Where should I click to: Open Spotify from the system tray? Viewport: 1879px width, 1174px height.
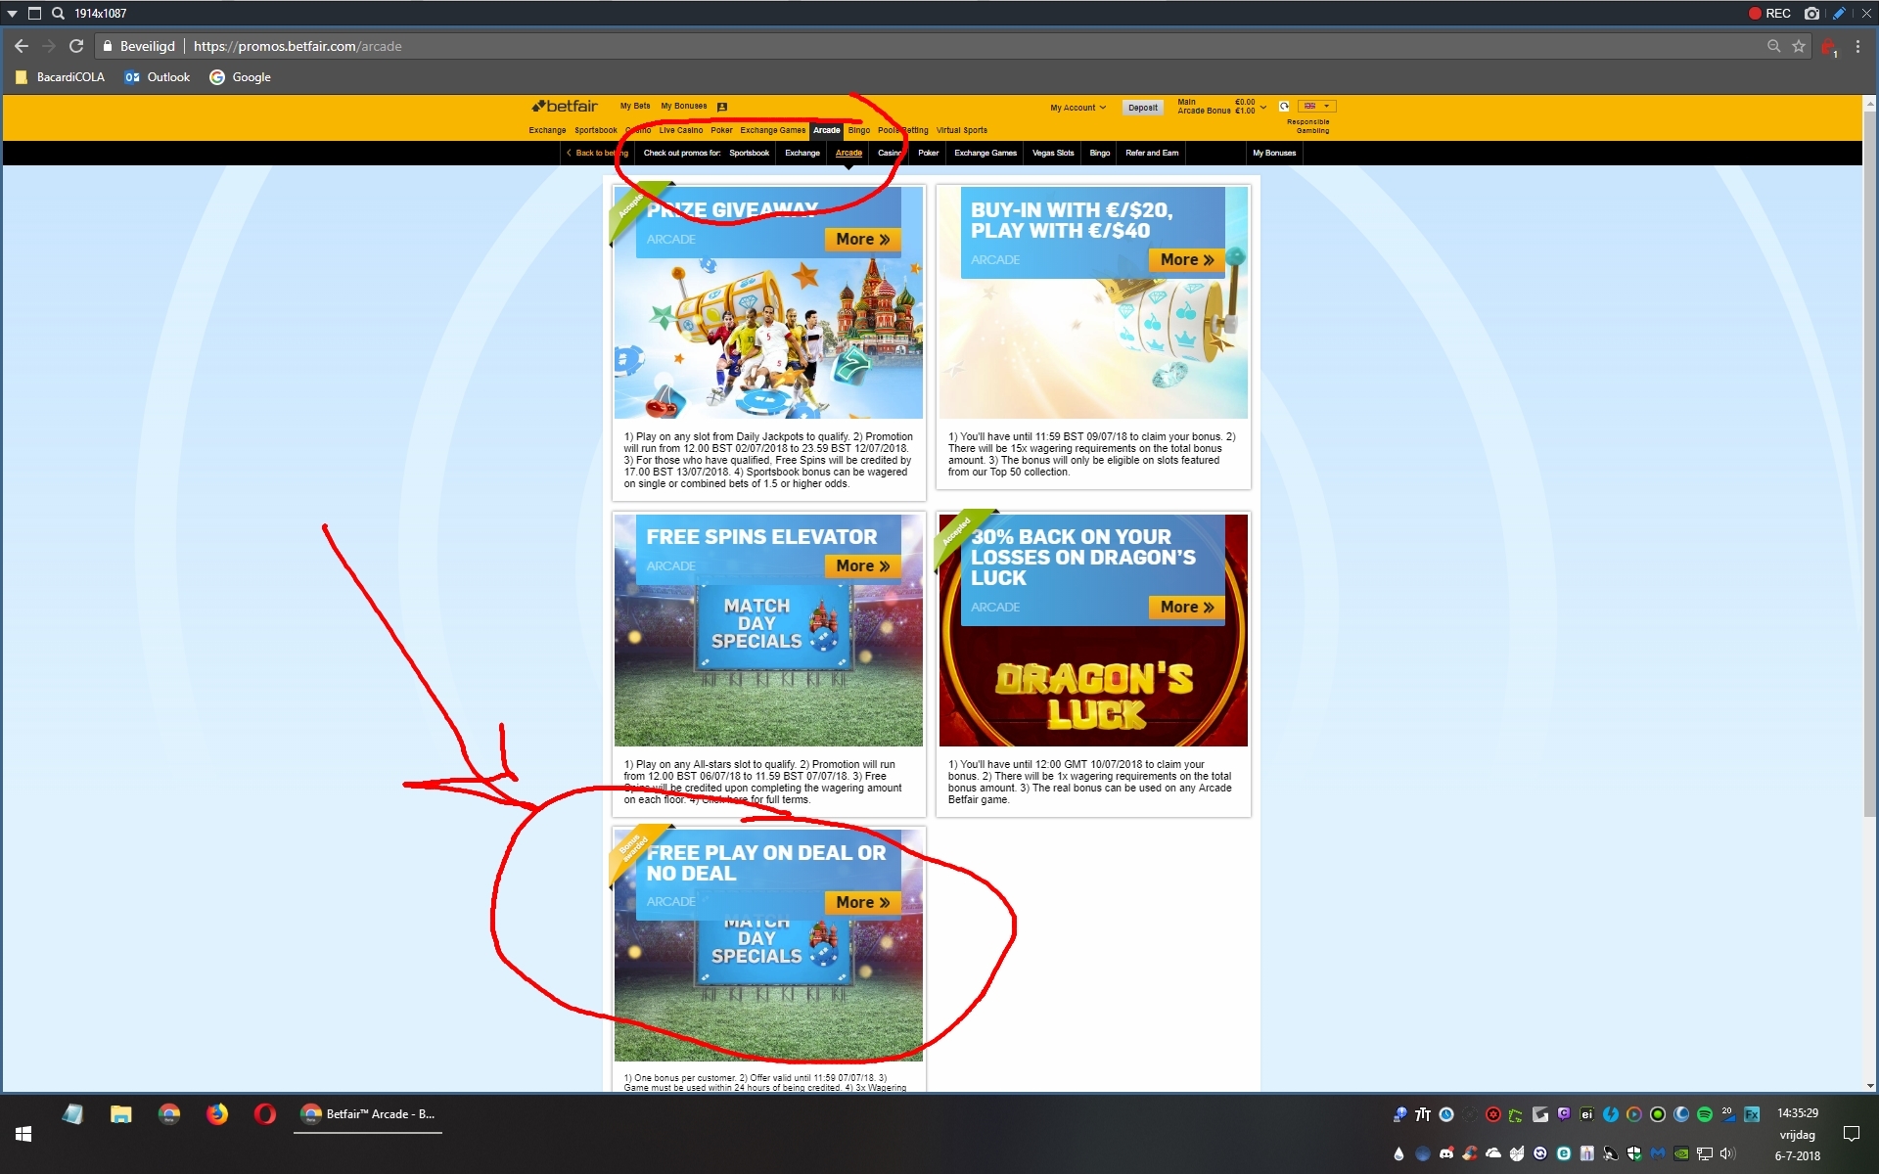click(1705, 1114)
